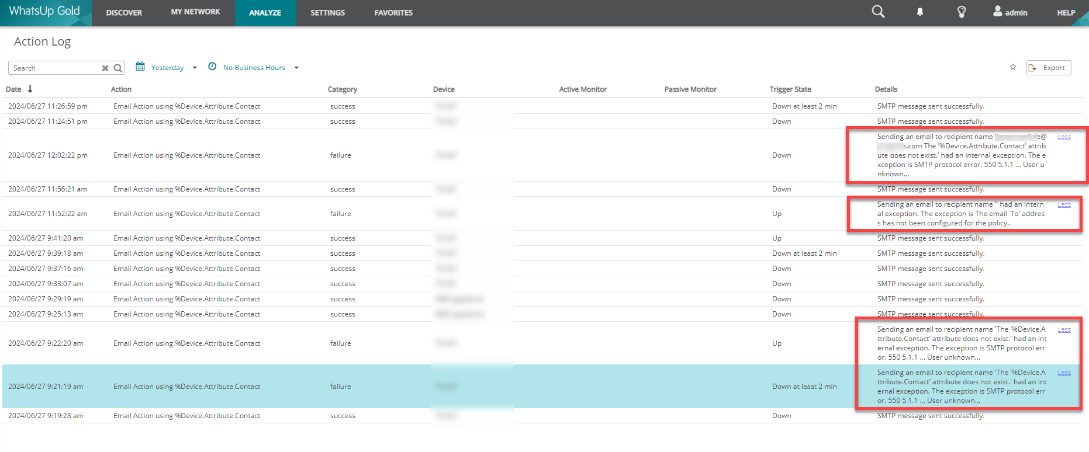
Task: Open the HELP menu
Action: 1066,13
